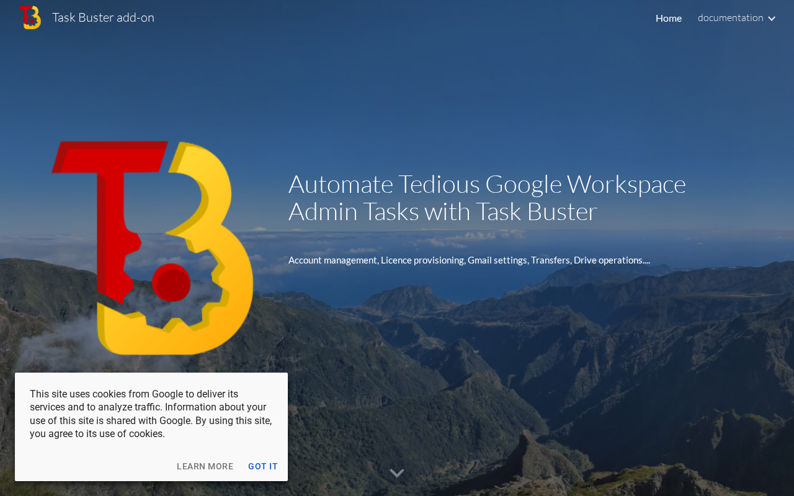
Task: Click the 'Admin Tasks with Task Buster' heading line
Action: [x=443, y=211]
